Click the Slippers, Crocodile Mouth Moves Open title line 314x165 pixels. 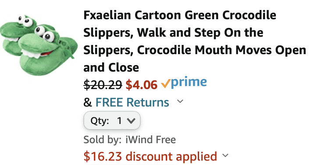(195, 50)
